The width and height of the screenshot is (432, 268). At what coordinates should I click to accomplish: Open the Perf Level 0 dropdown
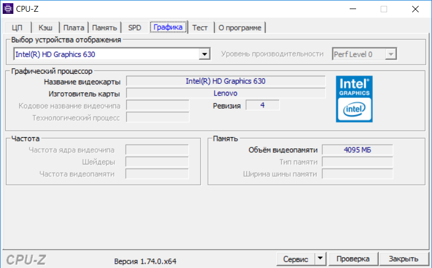[x=364, y=54]
